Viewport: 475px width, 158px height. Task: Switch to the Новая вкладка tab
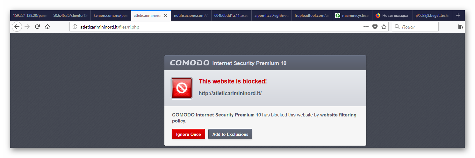click(x=391, y=16)
